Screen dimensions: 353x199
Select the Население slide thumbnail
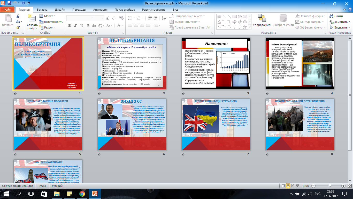216,63
